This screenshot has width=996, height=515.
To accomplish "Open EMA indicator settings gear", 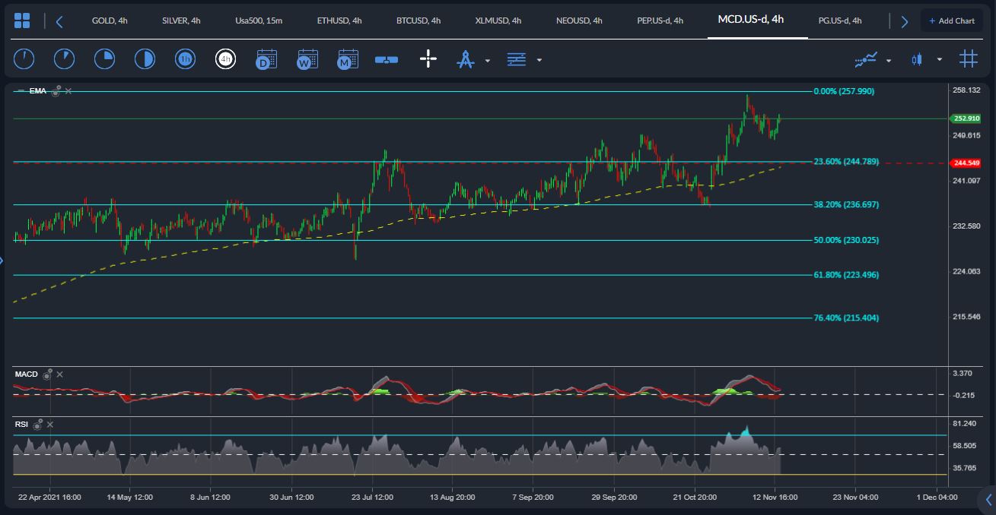I will tap(56, 90).
